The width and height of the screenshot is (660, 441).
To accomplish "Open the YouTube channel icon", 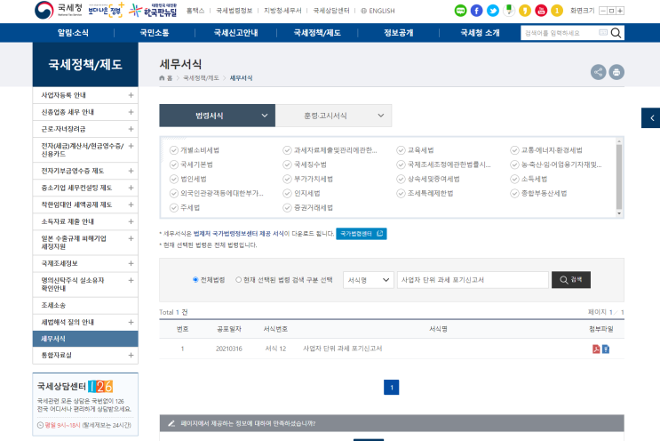I will click(x=541, y=11).
